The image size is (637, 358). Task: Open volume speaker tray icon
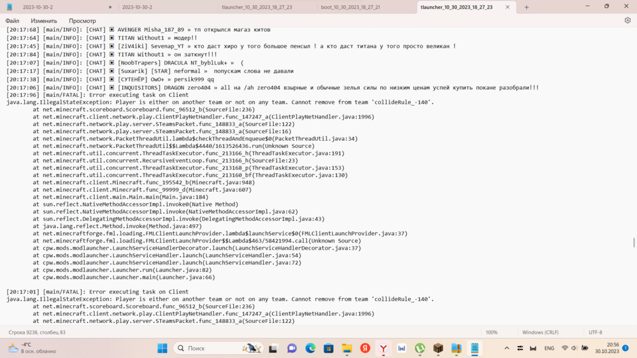click(574, 348)
